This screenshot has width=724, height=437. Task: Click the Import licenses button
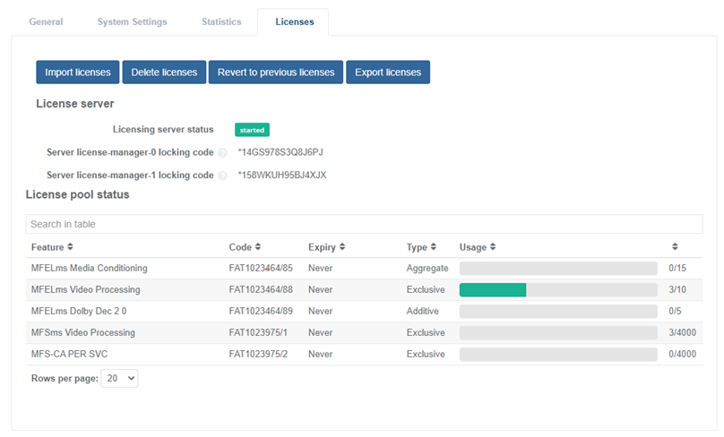(x=77, y=73)
